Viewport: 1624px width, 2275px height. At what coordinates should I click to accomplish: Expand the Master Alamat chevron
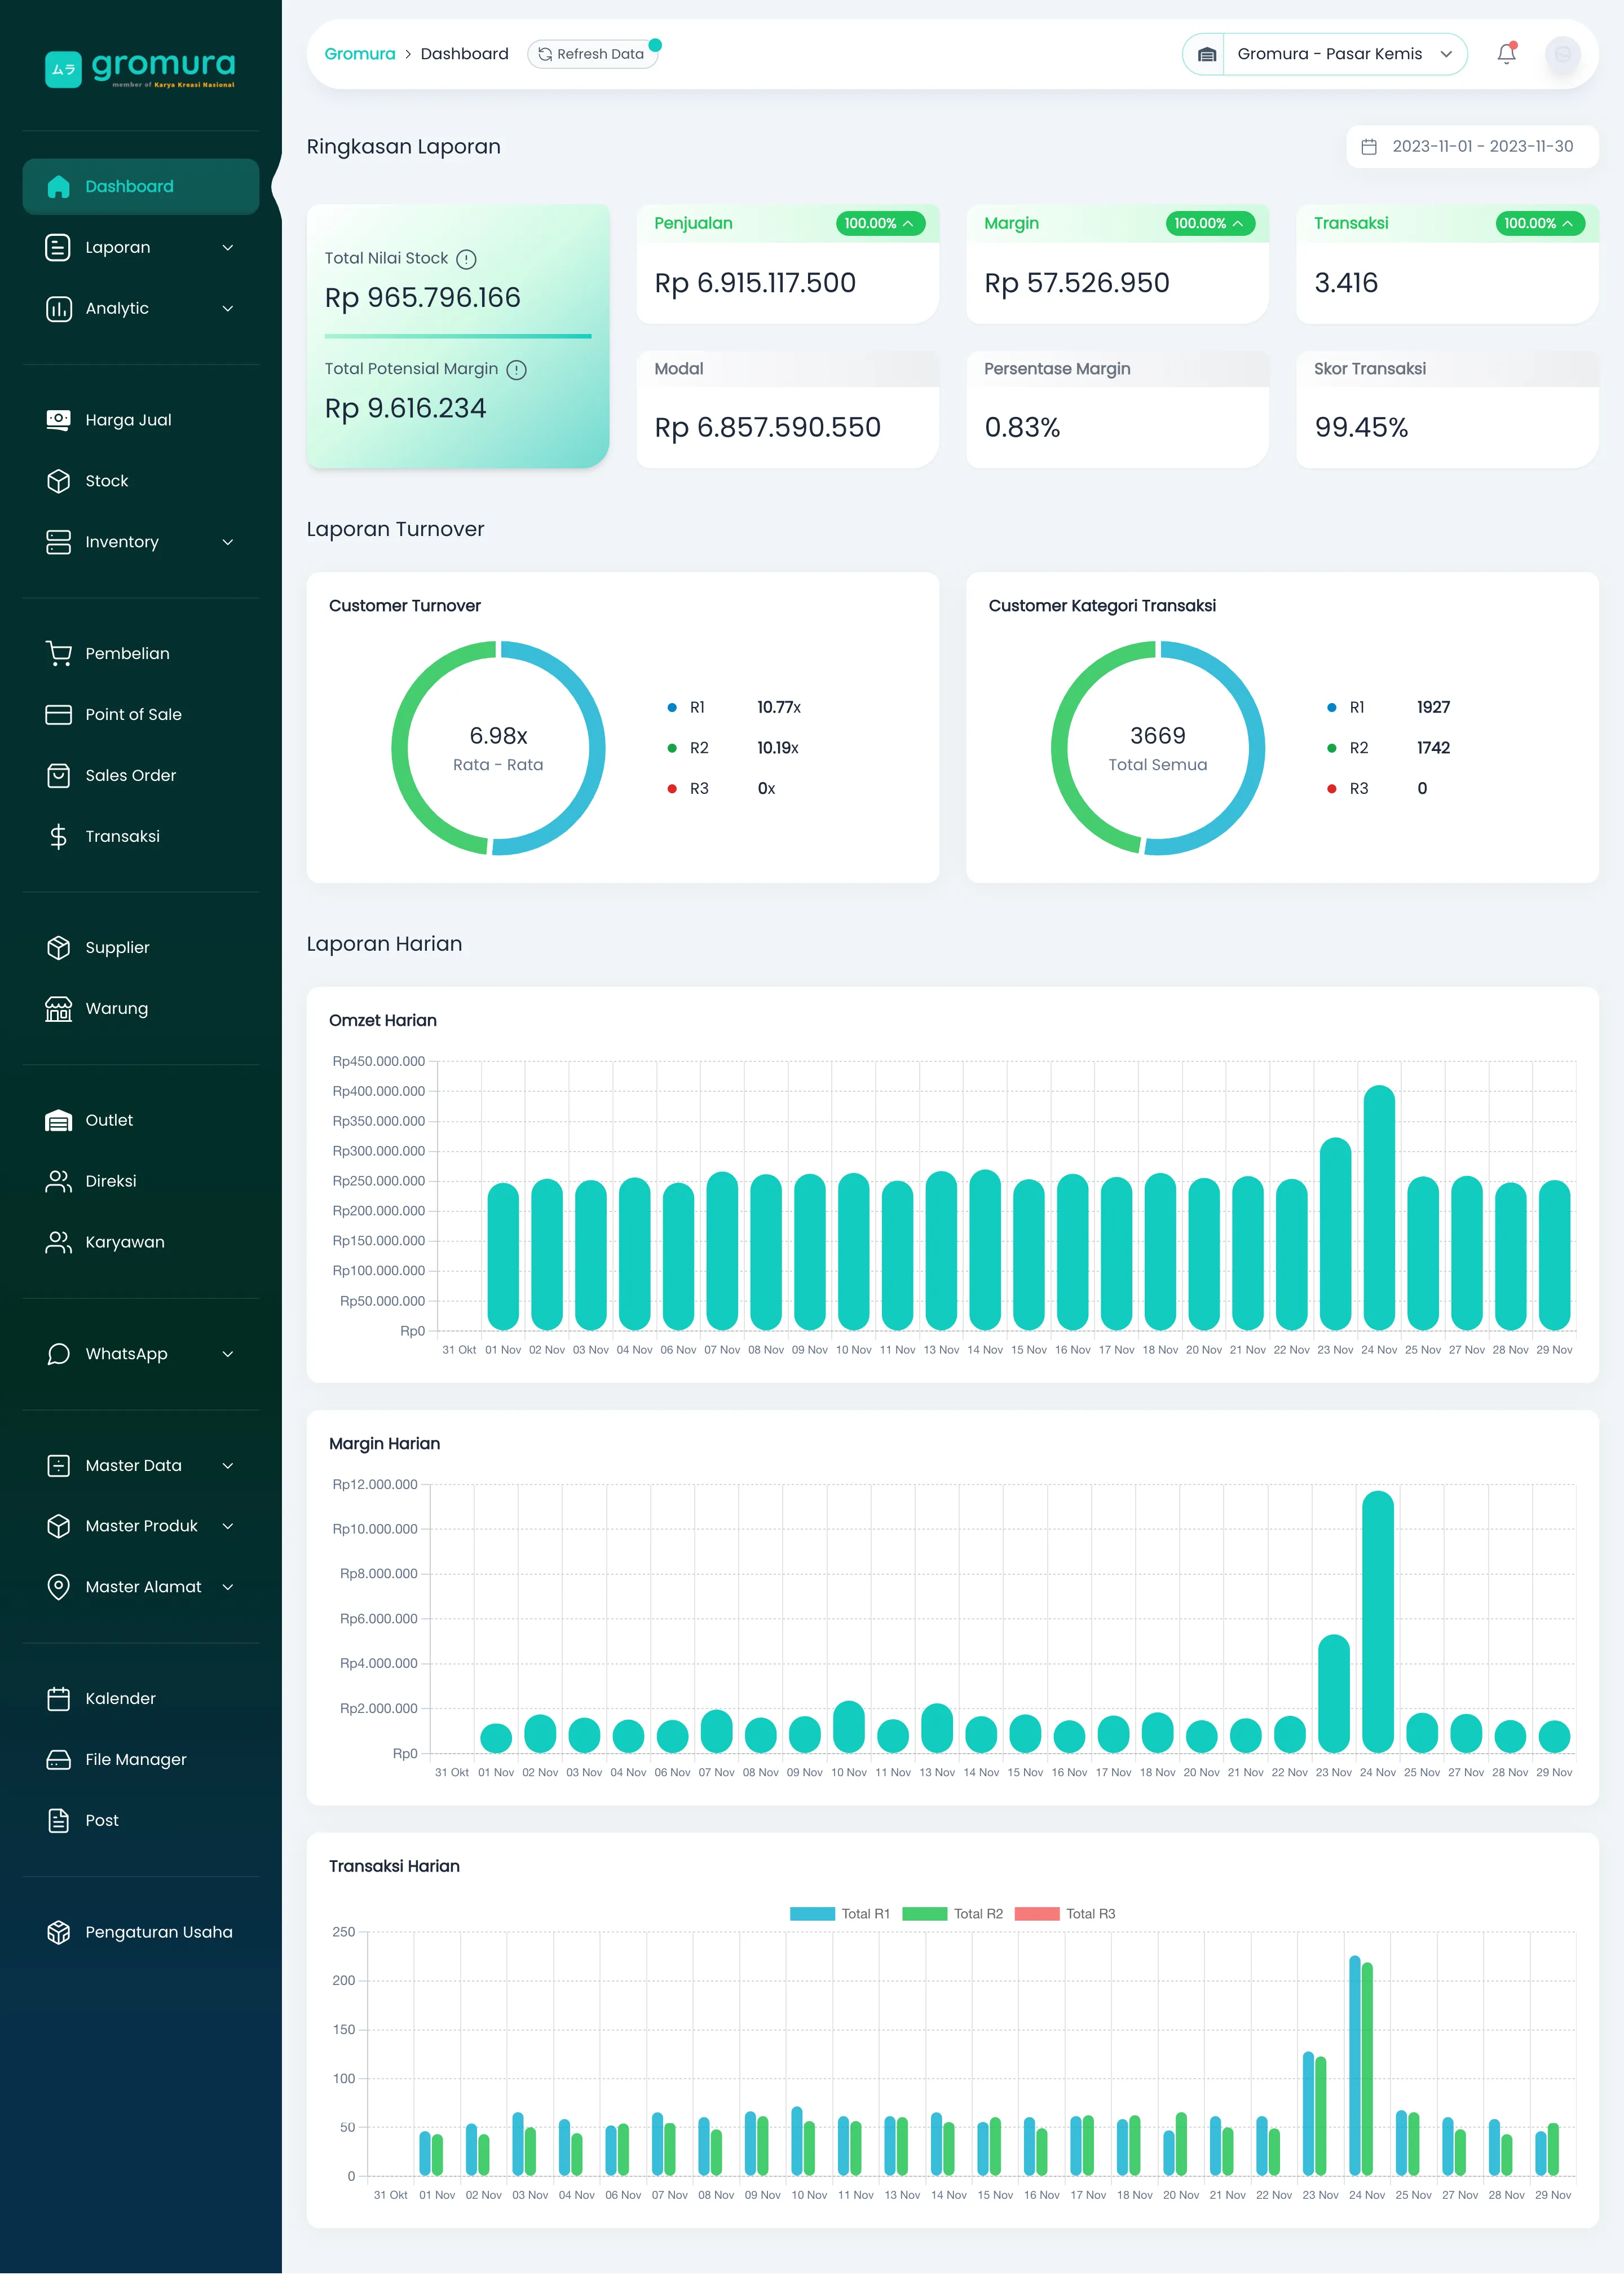[x=228, y=1589]
